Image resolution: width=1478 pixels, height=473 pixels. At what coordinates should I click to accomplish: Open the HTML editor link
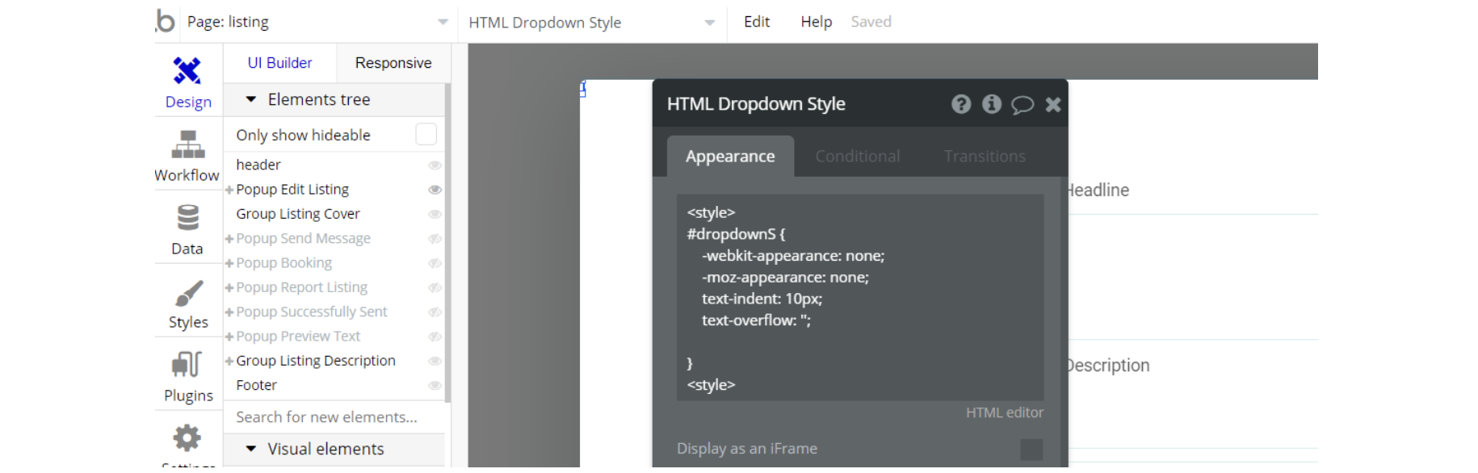1004,412
